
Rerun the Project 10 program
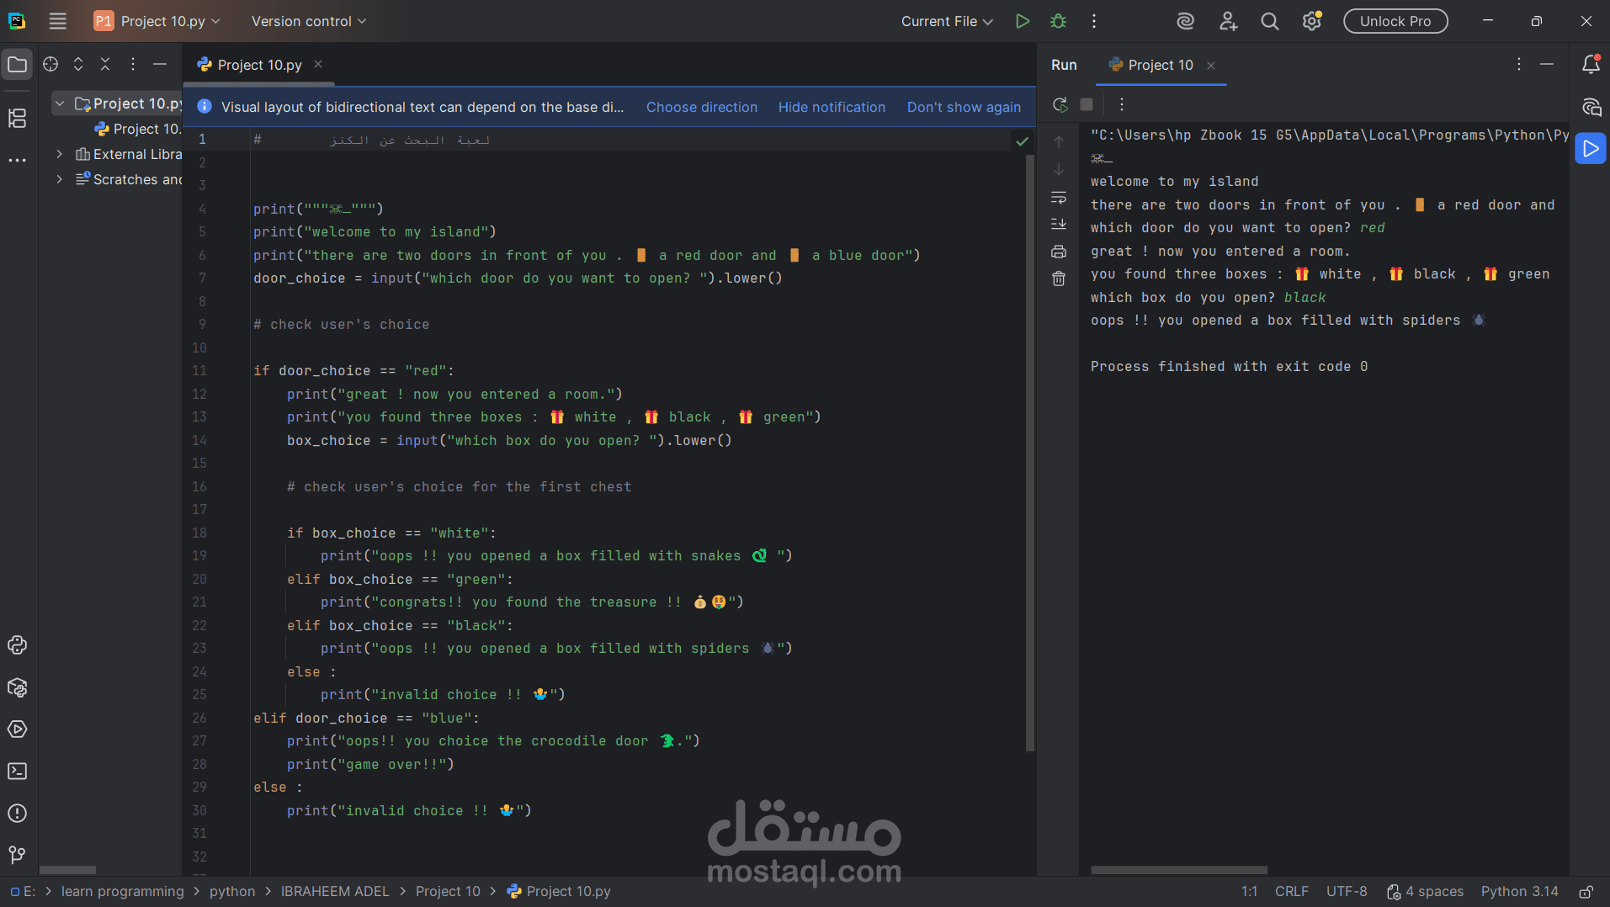pyautogui.click(x=1060, y=104)
